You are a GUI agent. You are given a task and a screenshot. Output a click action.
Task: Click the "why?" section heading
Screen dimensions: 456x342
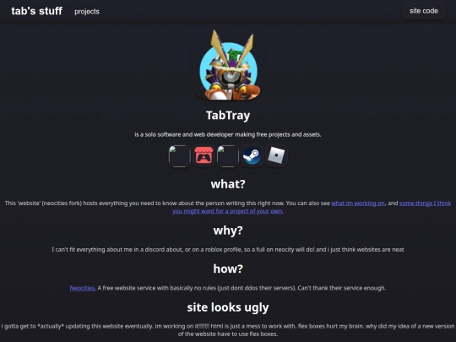pyautogui.click(x=228, y=231)
